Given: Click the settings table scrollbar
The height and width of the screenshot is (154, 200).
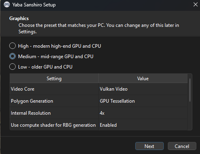Looking at the screenshot, I should 190,90.
